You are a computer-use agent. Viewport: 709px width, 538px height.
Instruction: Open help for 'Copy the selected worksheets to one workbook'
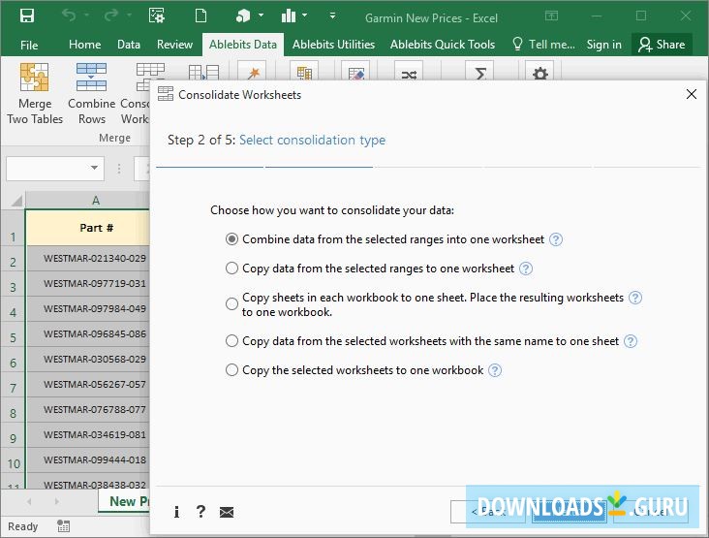click(x=495, y=370)
